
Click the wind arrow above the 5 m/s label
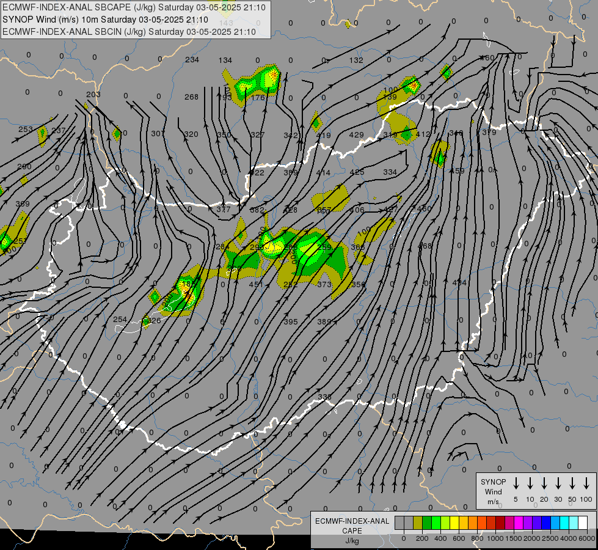[x=516, y=483]
